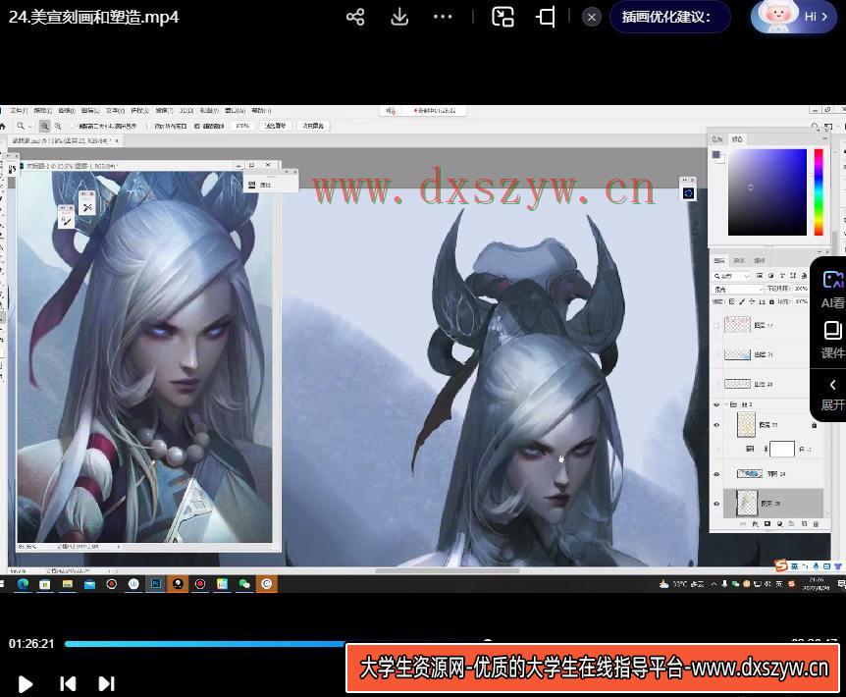Hide the layer group with its eye icon

[716, 404]
